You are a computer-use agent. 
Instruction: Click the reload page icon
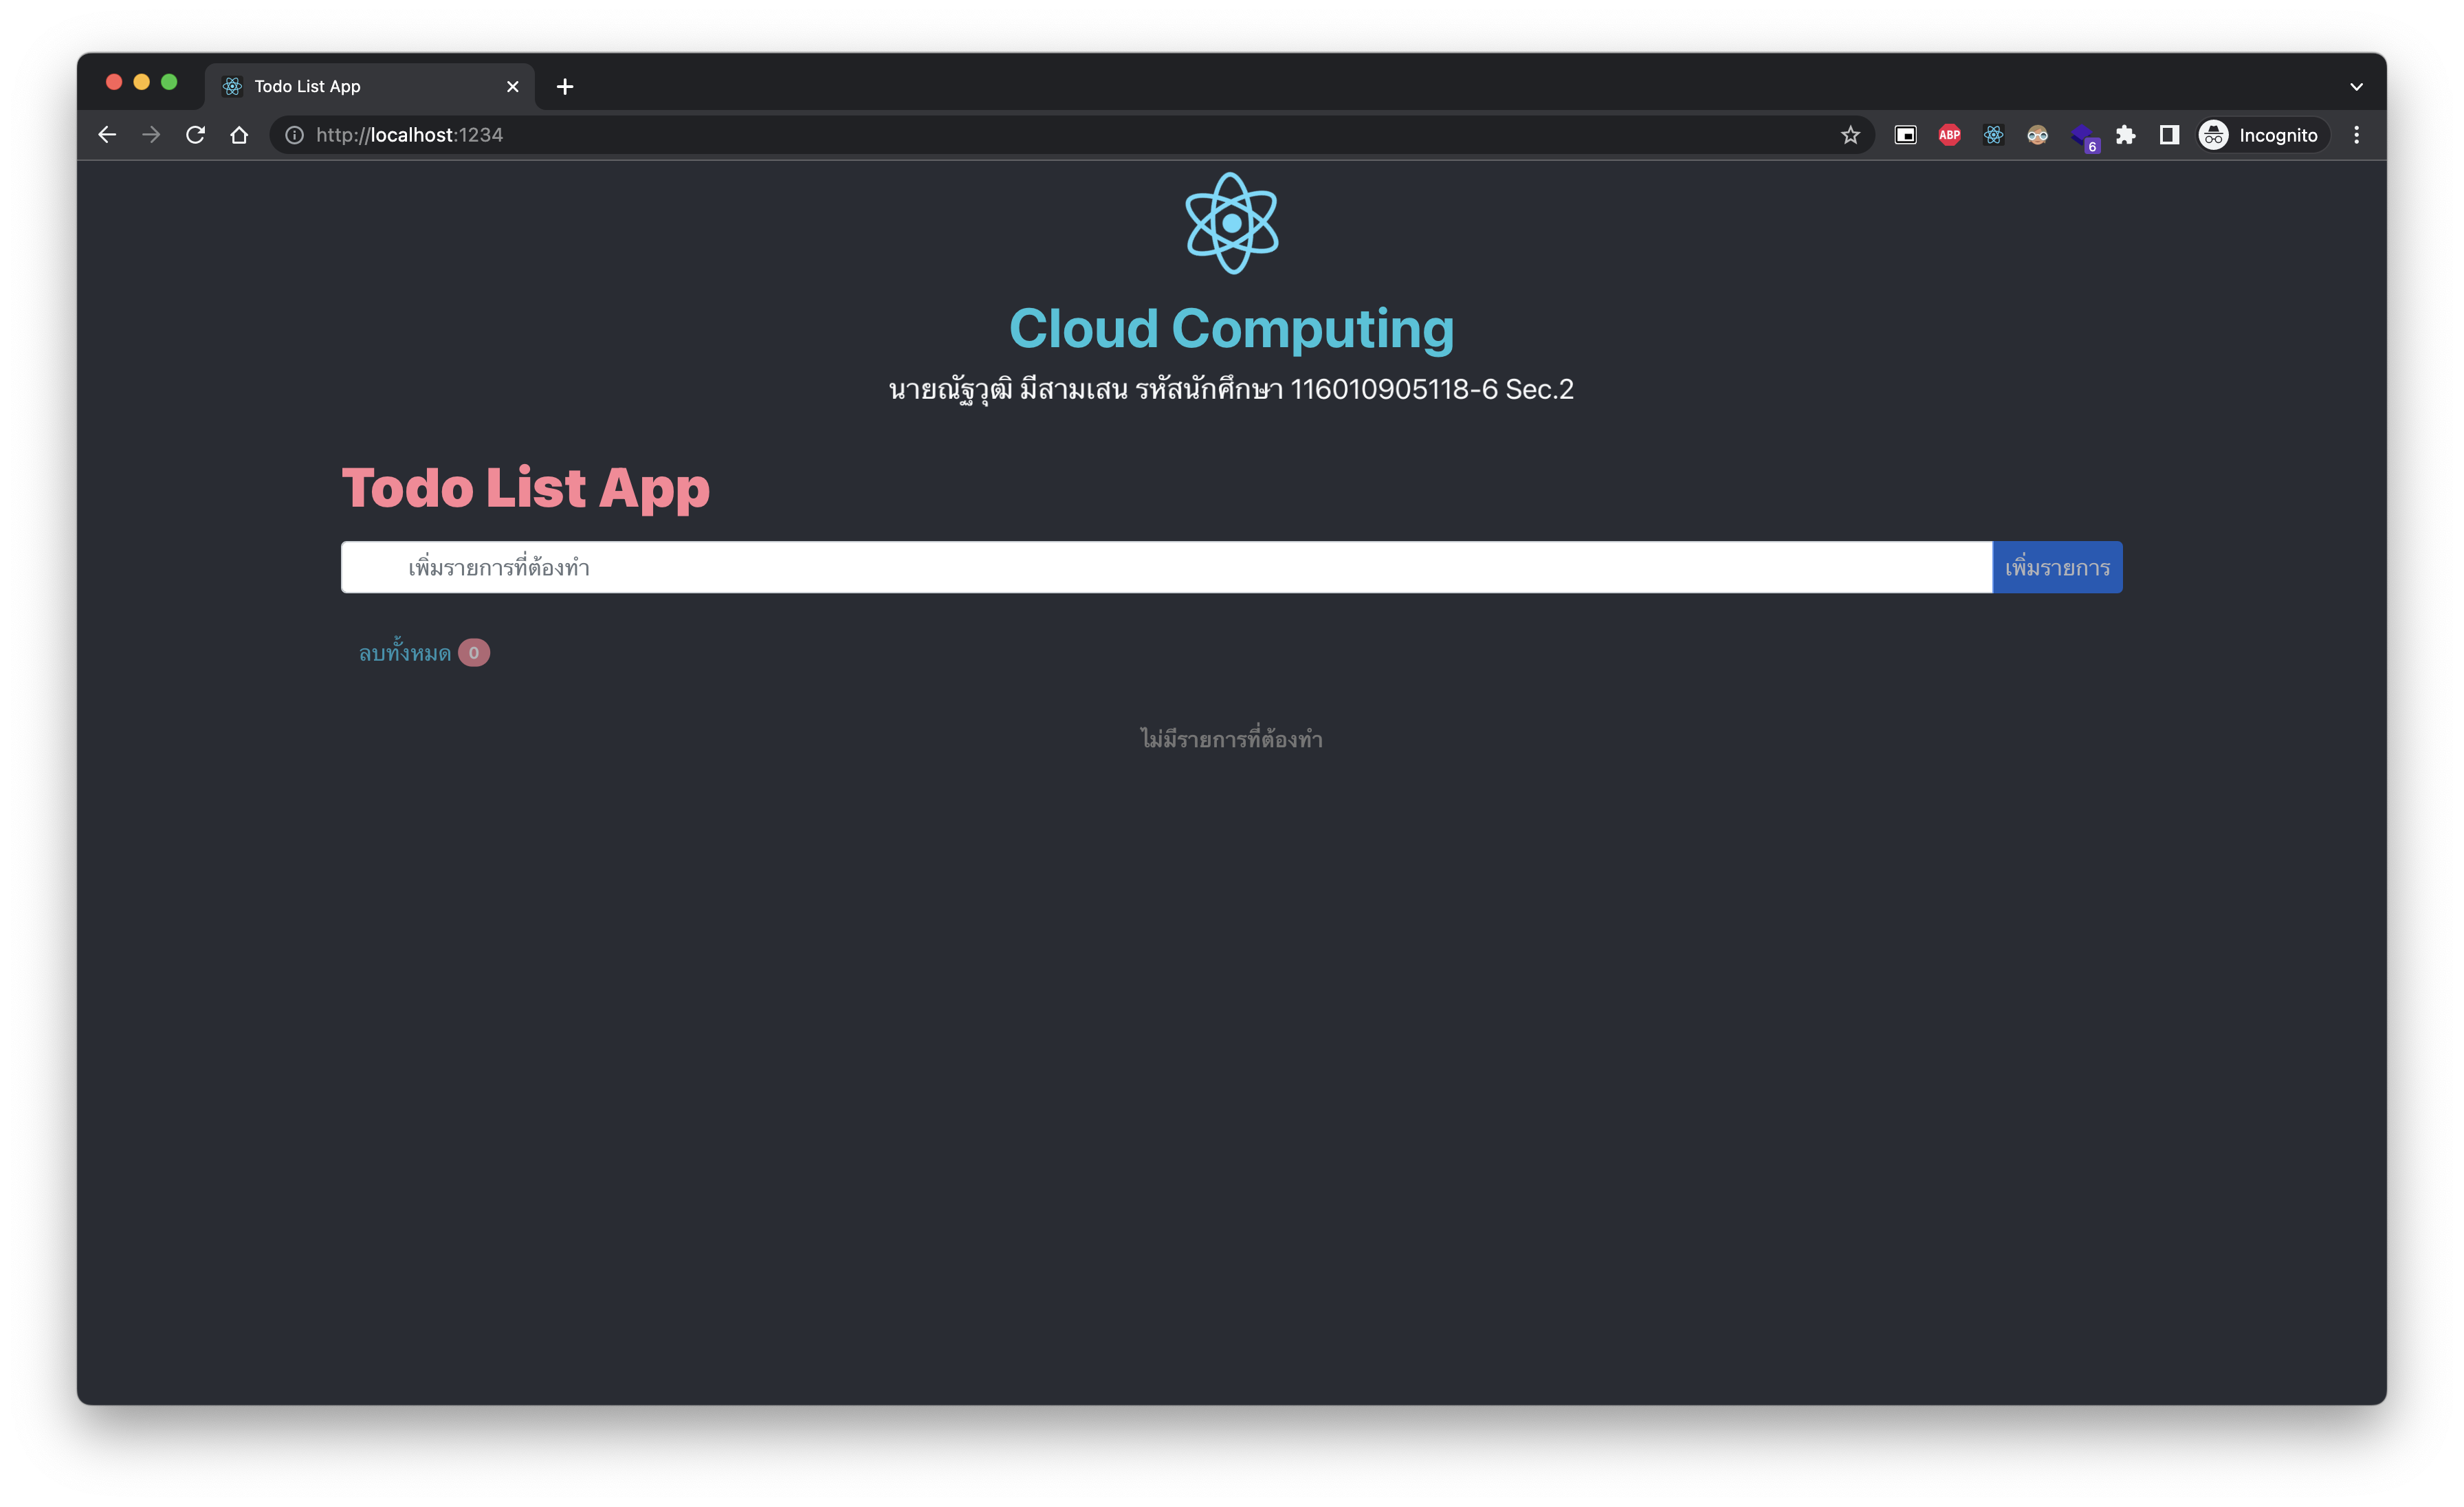point(195,134)
